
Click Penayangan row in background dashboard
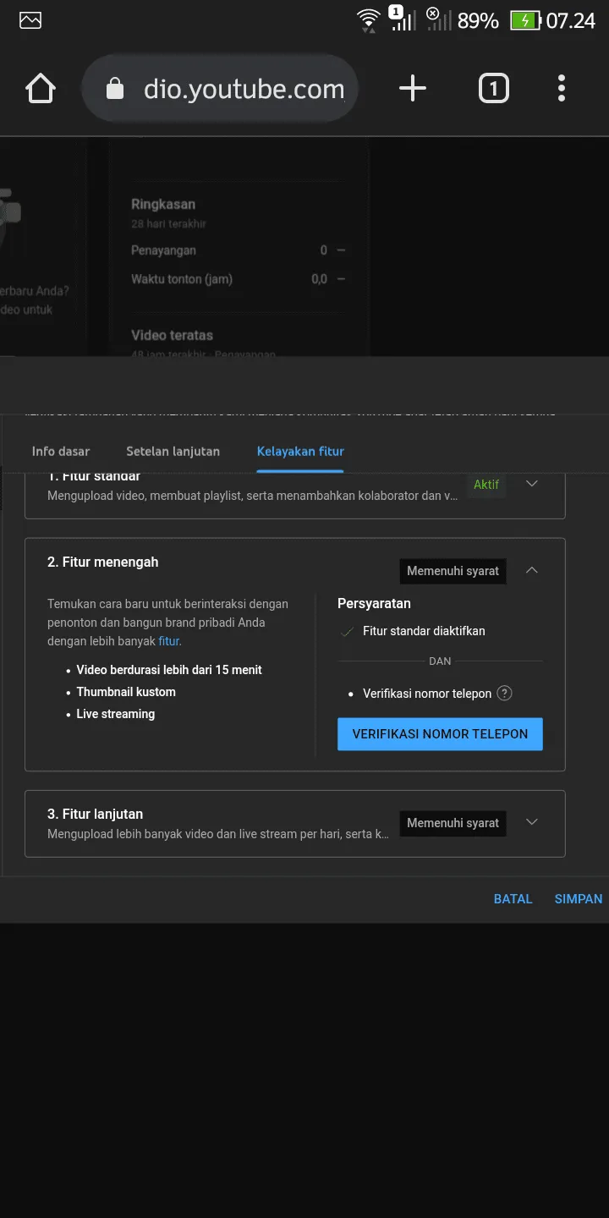pos(239,250)
